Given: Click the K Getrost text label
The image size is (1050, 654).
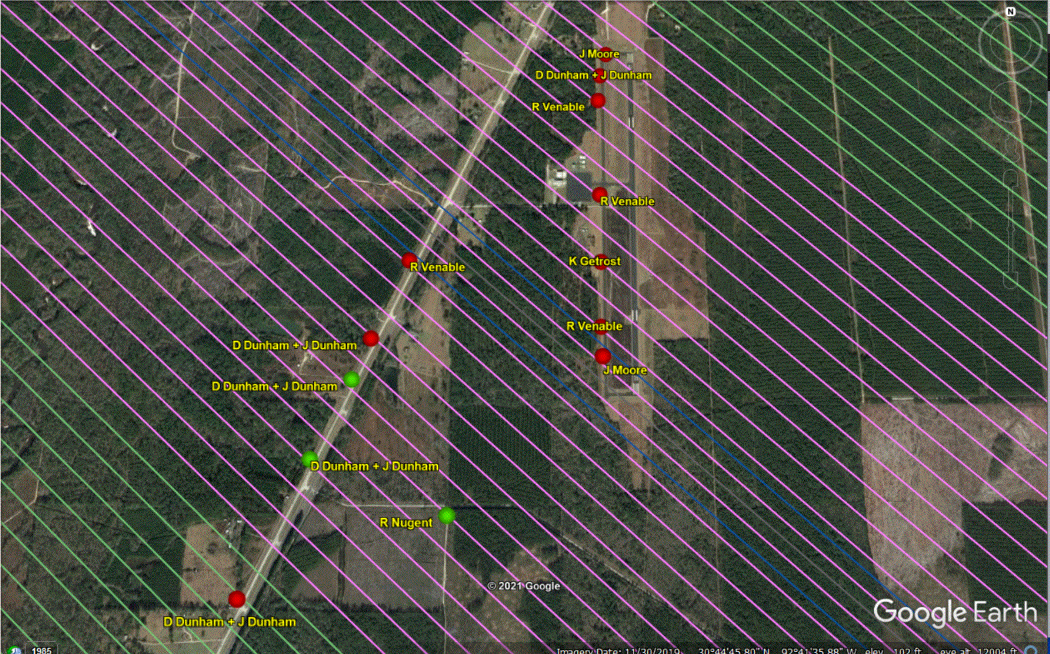Looking at the screenshot, I should point(593,261).
